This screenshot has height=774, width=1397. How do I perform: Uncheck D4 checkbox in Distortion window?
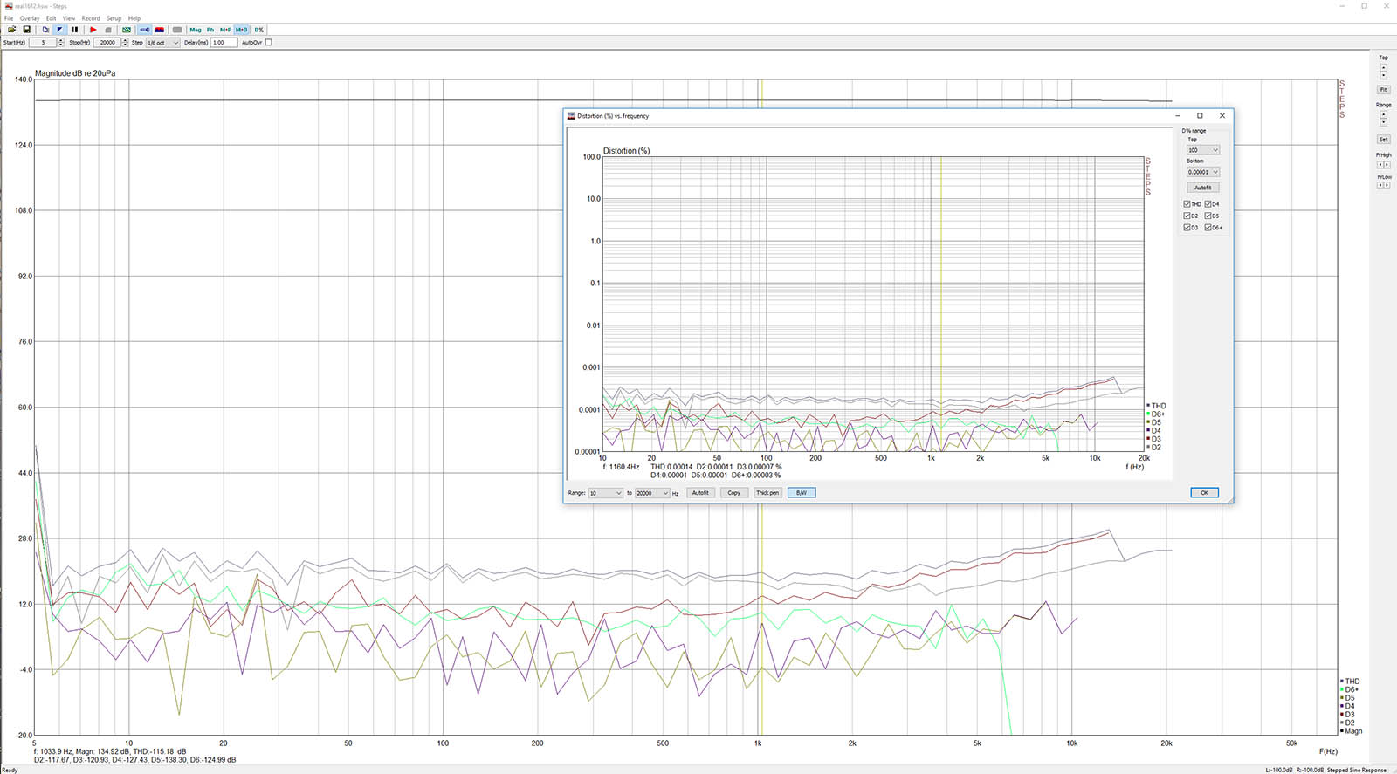tap(1208, 204)
